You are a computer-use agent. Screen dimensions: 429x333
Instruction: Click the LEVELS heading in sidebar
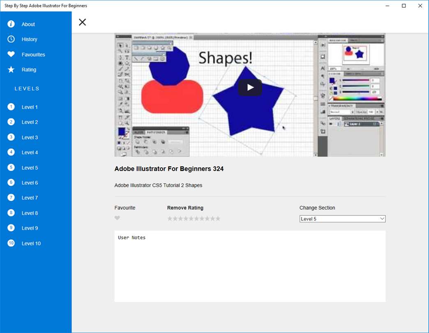(x=27, y=88)
